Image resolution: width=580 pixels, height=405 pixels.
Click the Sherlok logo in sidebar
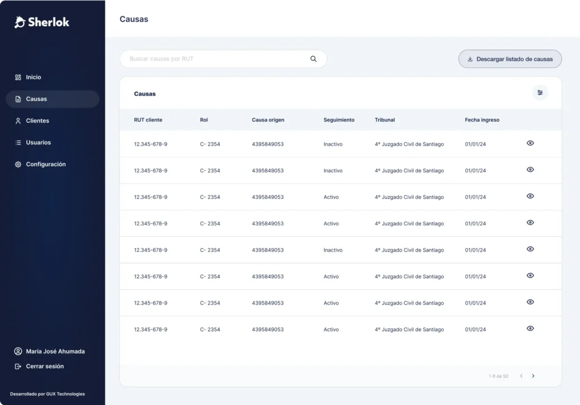pyautogui.click(x=42, y=22)
